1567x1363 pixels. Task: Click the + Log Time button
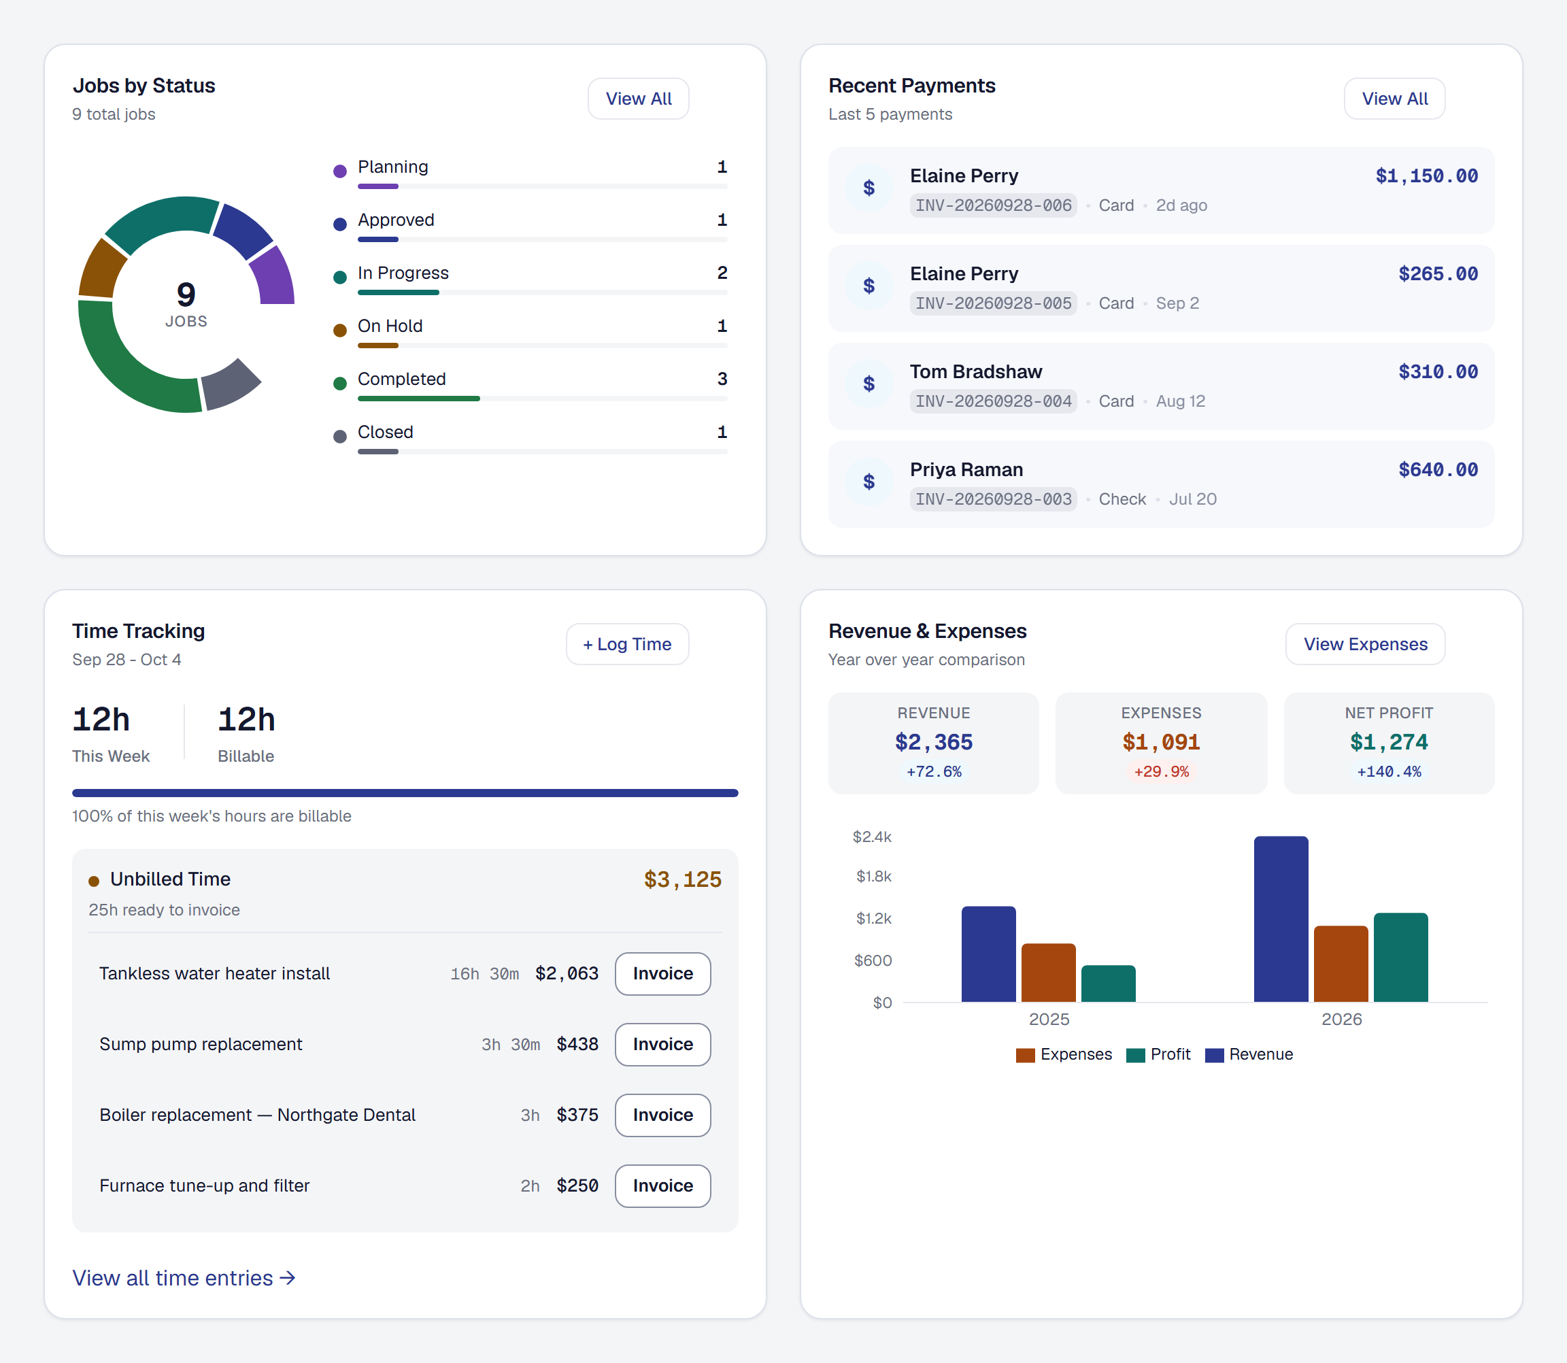coord(628,644)
